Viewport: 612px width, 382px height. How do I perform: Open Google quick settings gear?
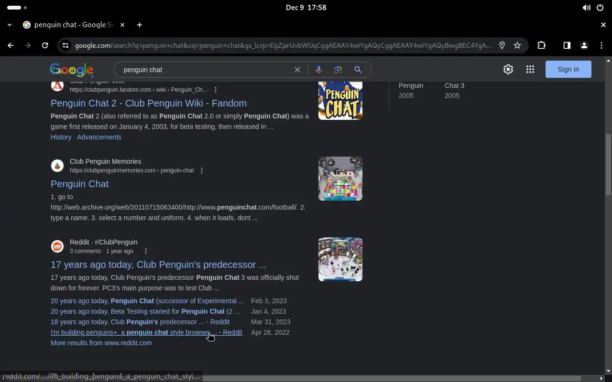point(508,69)
